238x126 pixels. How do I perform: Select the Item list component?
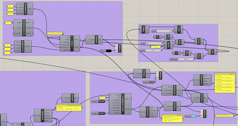click(179, 29)
